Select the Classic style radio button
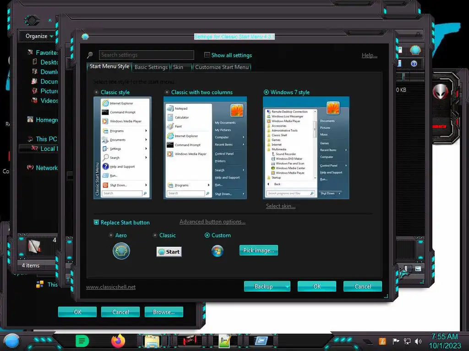 pyautogui.click(x=96, y=92)
